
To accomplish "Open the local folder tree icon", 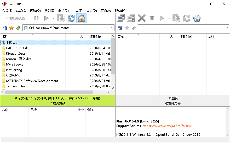I will click(x=5, y=28).
